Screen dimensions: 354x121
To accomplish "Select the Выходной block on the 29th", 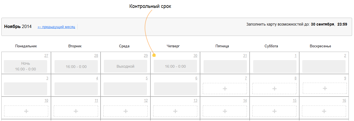I will (x=125, y=66).
